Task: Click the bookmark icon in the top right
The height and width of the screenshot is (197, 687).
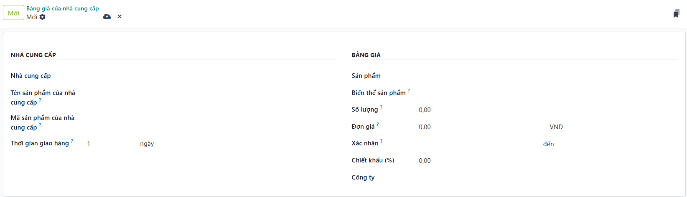Action: [x=676, y=14]
